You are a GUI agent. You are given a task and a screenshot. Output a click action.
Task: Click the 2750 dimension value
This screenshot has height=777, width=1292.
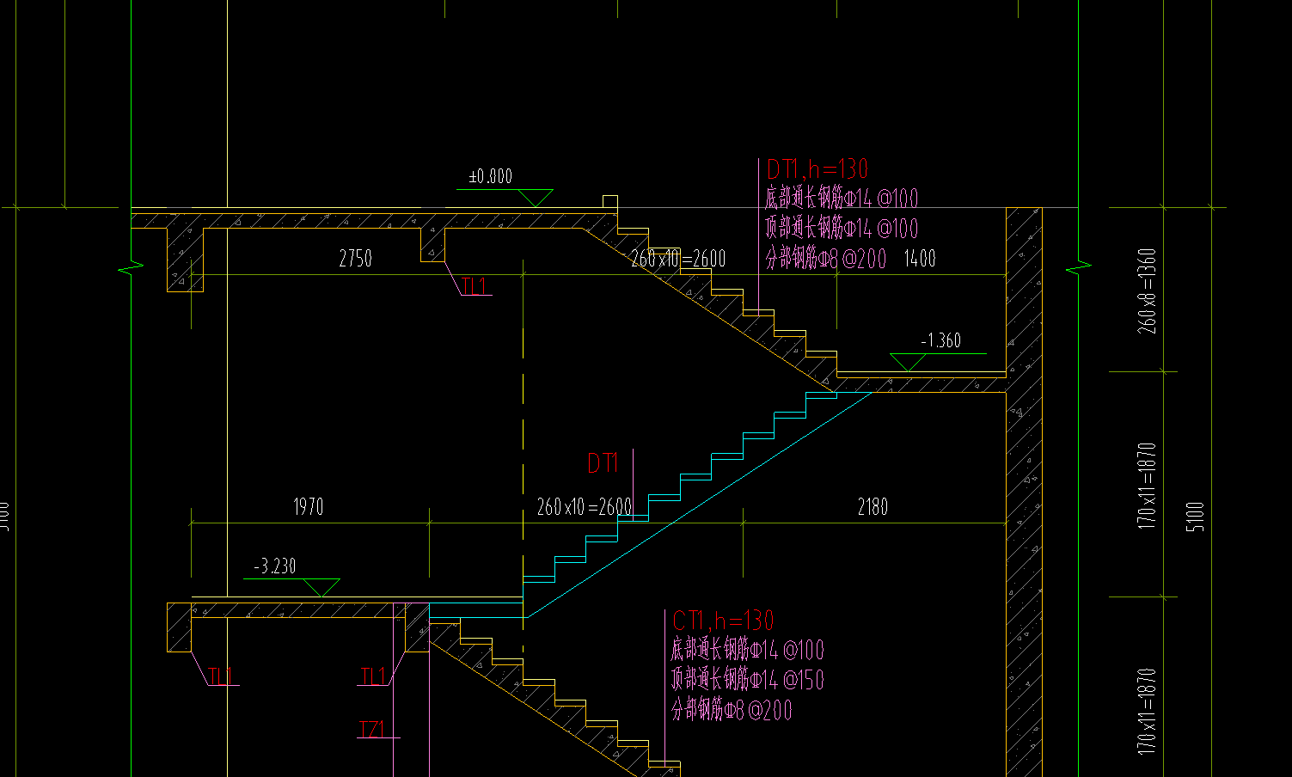355,258
